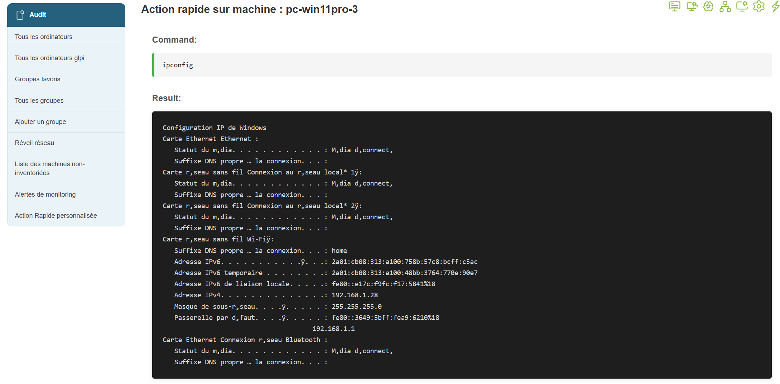Click the monitor with hand-pointer icon
This screenshot has height=384, width=780.
click(692, 6)
